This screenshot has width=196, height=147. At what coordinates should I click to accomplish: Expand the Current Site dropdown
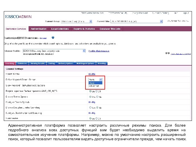161,22
